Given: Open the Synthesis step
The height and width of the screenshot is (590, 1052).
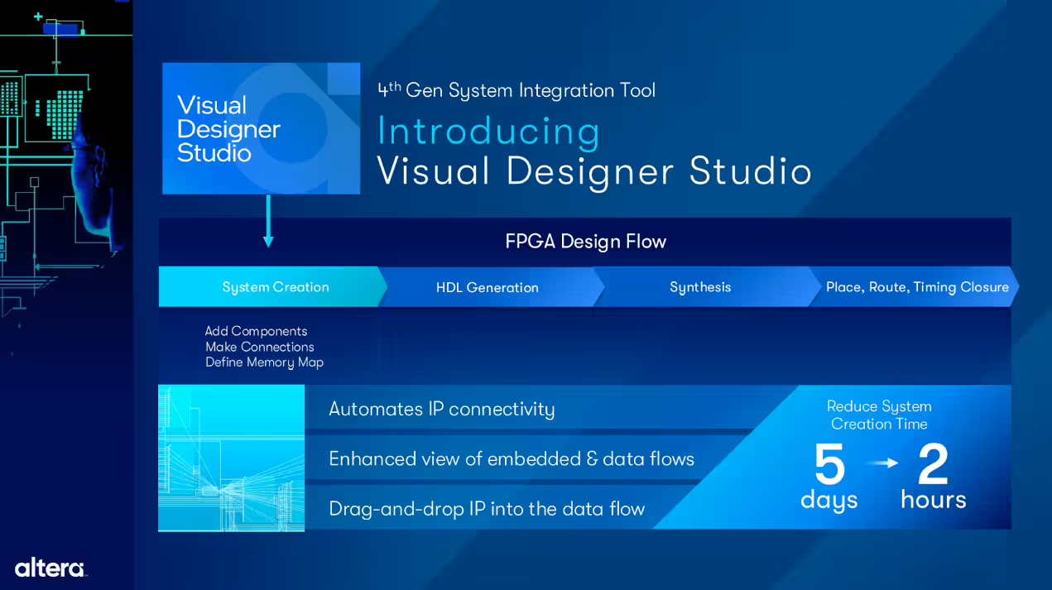Looking at the screenshot, I should (x=700, y=287).
